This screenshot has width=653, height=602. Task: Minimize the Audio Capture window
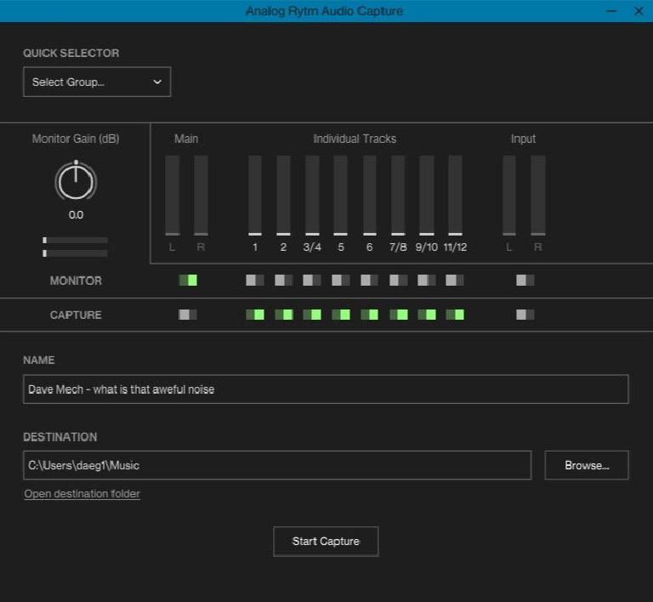(x=611, y=11)
